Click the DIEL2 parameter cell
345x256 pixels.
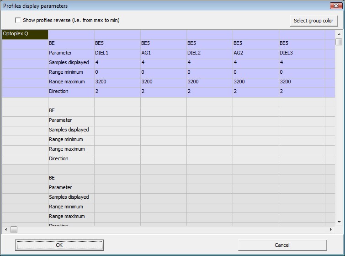coord(209,53)
